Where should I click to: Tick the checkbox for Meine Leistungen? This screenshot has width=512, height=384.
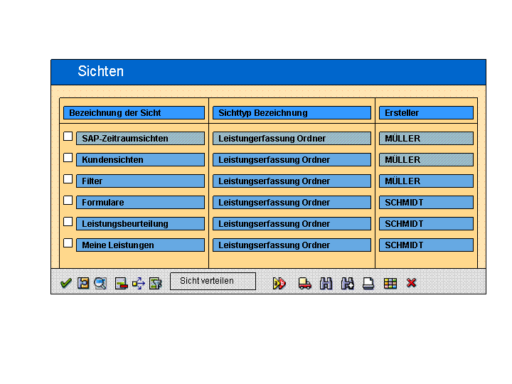68,243
